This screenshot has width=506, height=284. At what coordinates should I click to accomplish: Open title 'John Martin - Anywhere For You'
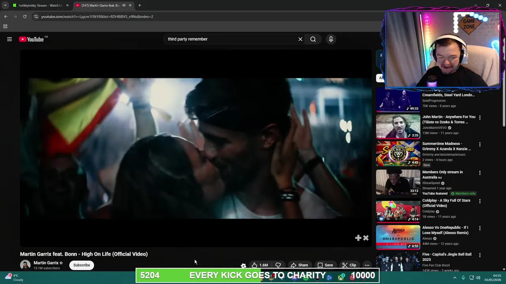pos(449,120)
